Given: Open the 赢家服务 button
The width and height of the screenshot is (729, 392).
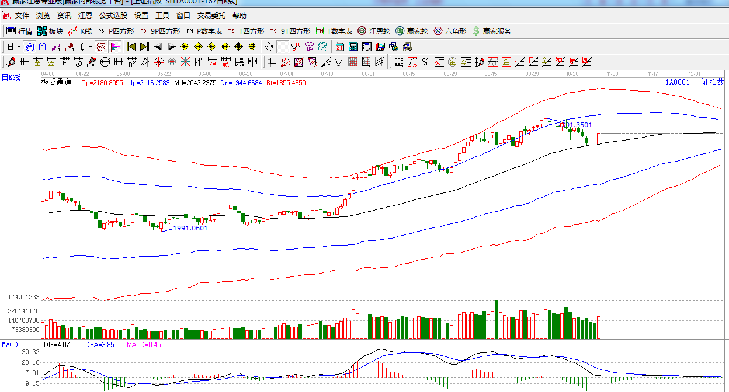Looking at the screenshot, I should (491, 31).
